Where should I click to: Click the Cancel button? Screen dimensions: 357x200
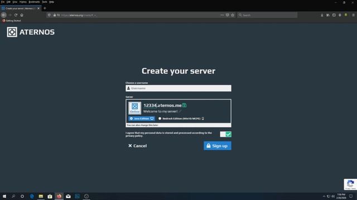[x=138, y=146]
